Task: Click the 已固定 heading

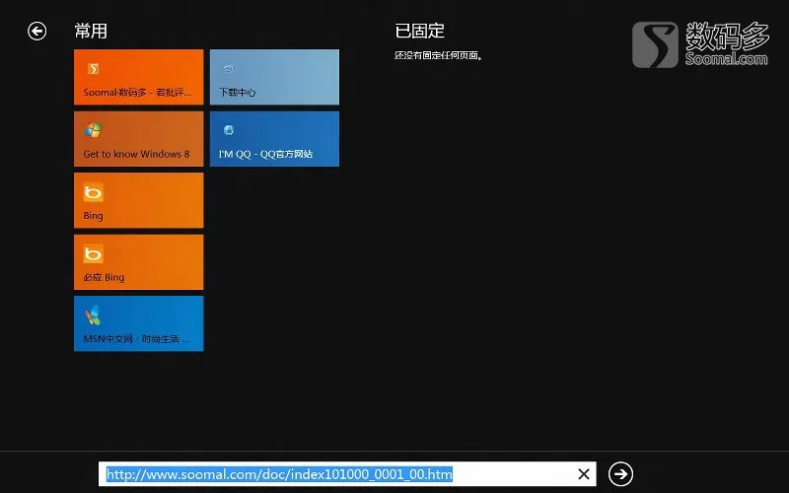Action: (x=420, y=32)
